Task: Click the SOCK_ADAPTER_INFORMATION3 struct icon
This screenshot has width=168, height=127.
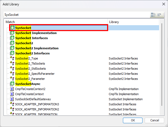Action: click(x=12, y=104)
